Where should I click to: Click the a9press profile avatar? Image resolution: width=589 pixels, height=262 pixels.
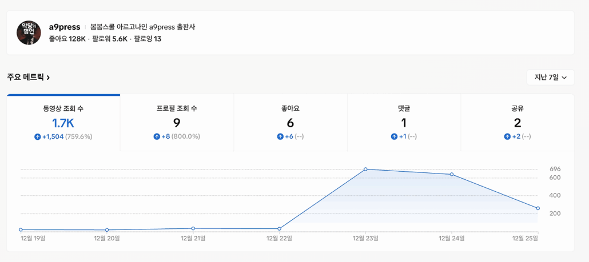click(29, 33)
